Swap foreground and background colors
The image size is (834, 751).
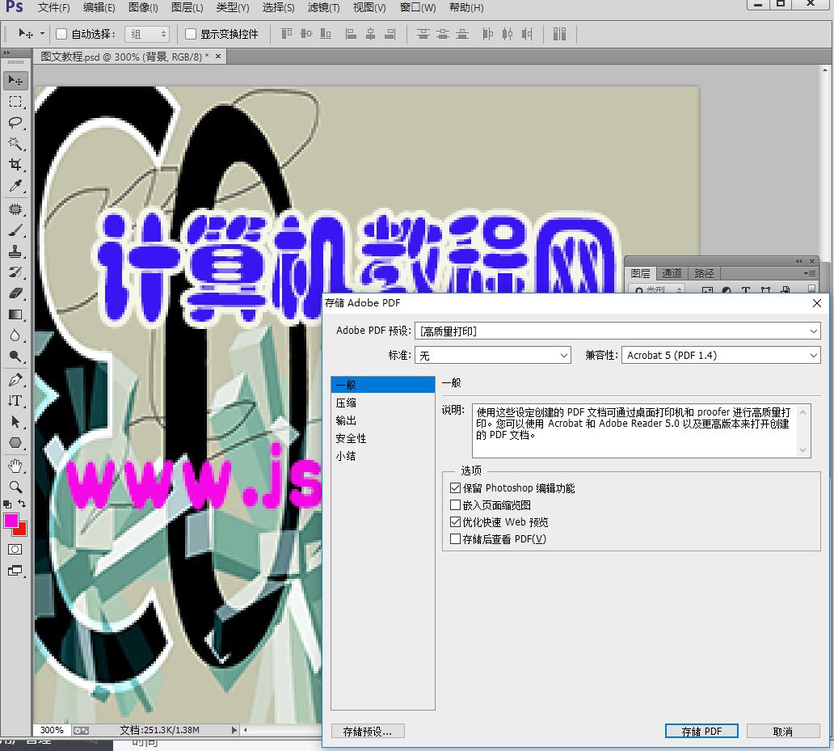22,504
